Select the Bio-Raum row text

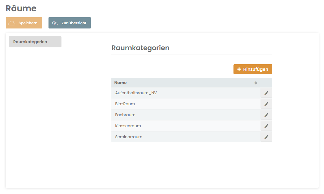(x=125, y=104)
